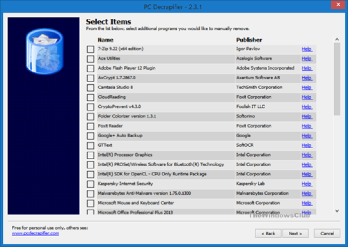Open Help link for Malwarebytes Anti-Malware
This screenshot has height=247, width=348.
click(x=307, y=194)
